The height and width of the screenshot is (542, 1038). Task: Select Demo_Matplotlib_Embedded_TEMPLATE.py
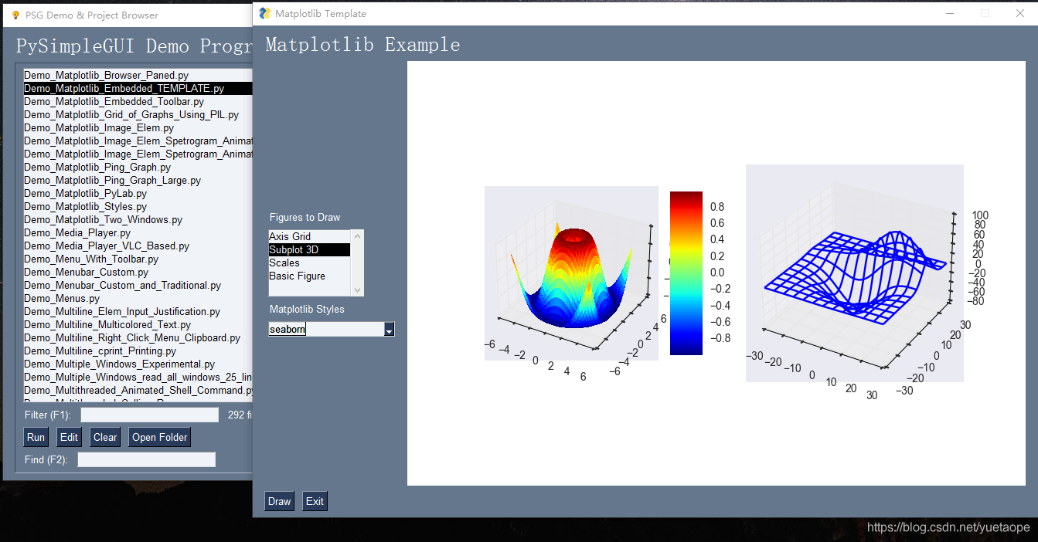click(138, 89)
